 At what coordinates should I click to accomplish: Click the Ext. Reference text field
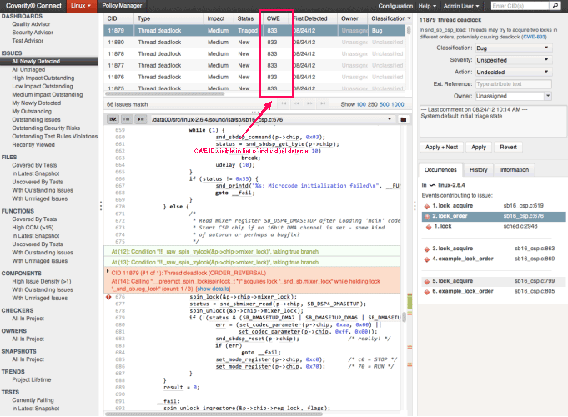point(513,84)
